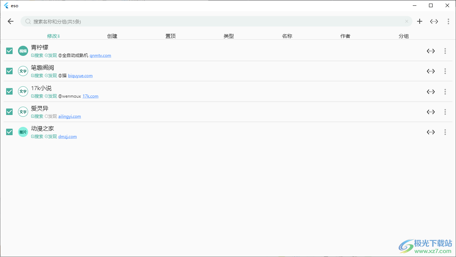Image resolution: width=456 pixels, height=257 pixels.
Task: Toggle 发现 option for 笔趣阁阅
Action: point(51,76)
